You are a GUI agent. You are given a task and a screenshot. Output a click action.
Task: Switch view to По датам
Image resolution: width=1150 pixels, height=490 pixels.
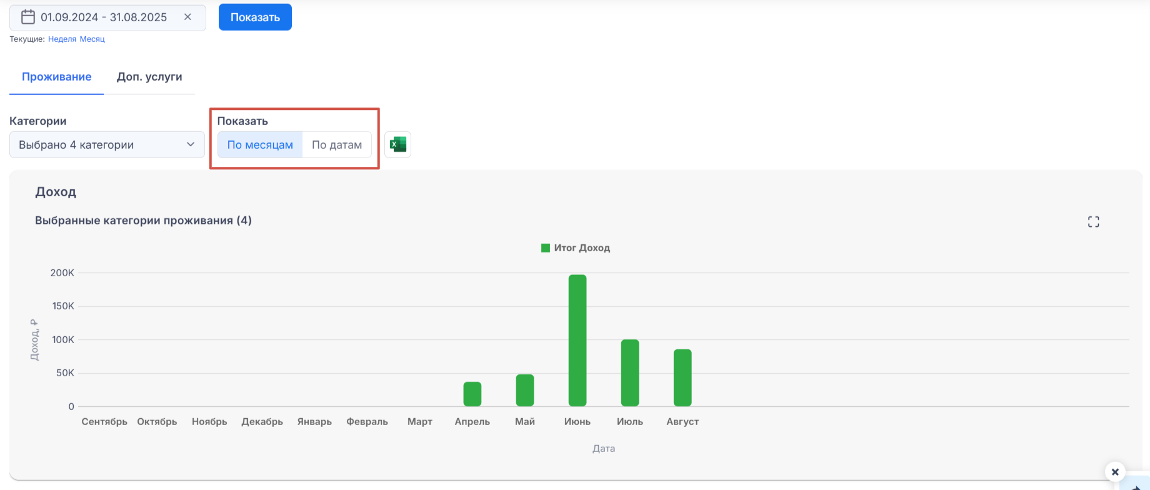[337, 145]
